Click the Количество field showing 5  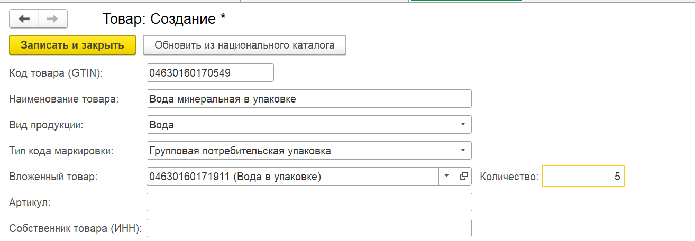click(x=583, y=177)
